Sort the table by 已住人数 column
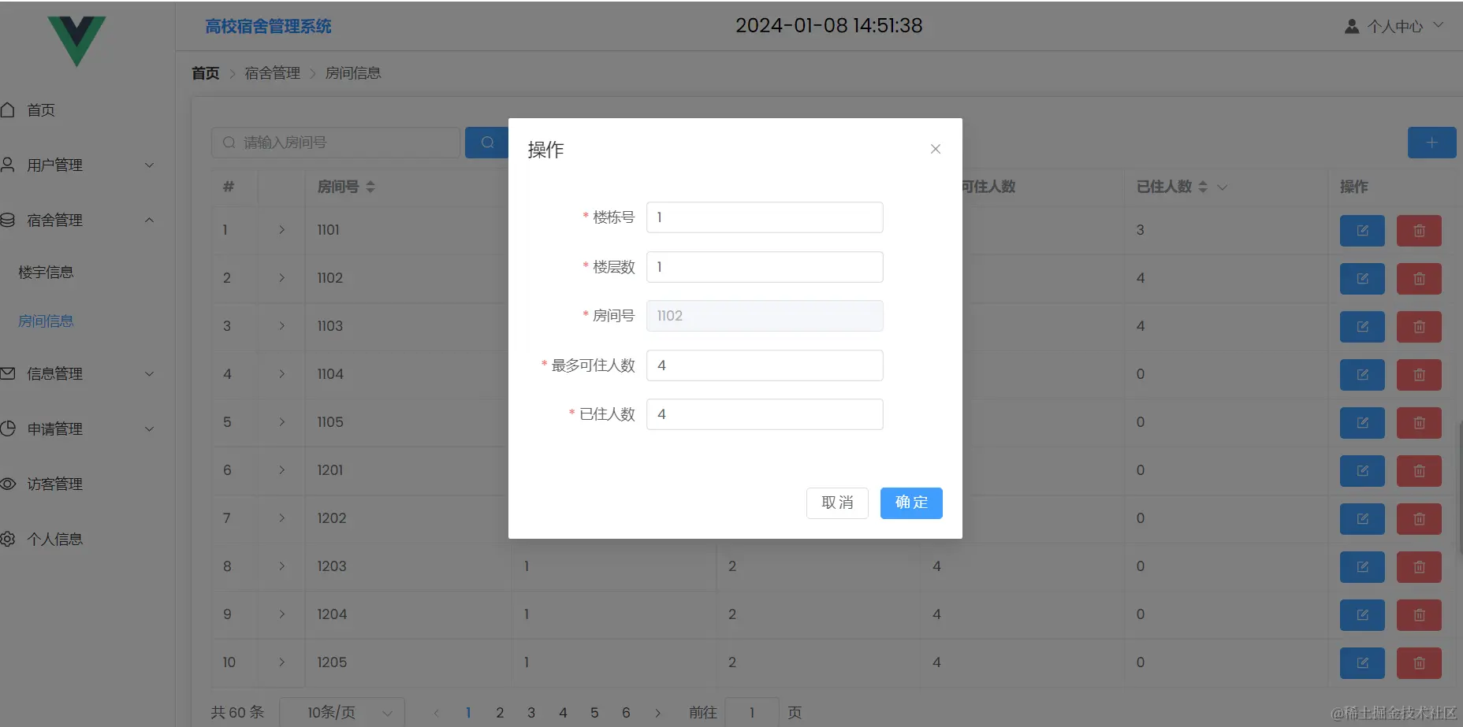The image size is (1463, 727). [x=1203, y=187]
